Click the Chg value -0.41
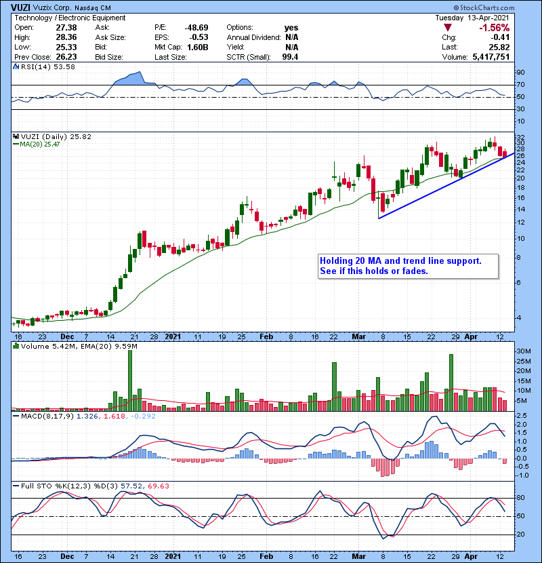Screen dimensions: 542x563 coord(500,37)
